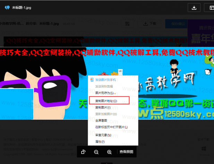The height and width of the screenshot is (164, 214).
Task: Click 查看原图 to view original image
Action: click(126, 152)
